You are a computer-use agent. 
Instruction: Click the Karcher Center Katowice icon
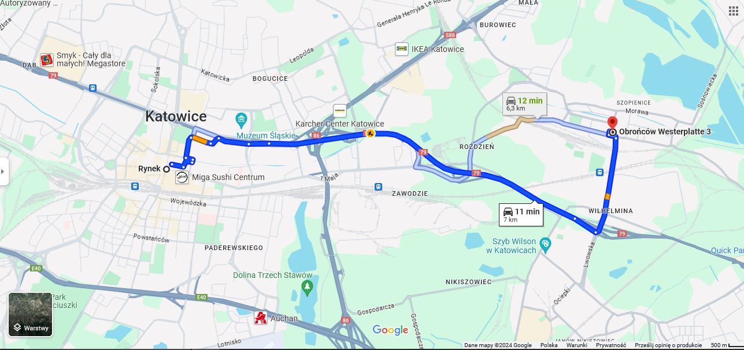coord(340,111)
